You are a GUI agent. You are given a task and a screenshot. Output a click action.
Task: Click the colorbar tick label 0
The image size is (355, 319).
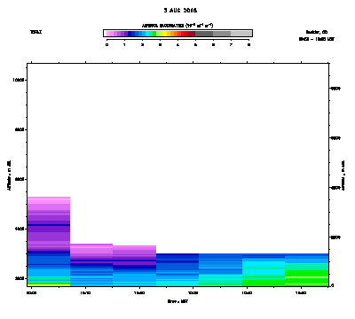[x=106, y=45]
